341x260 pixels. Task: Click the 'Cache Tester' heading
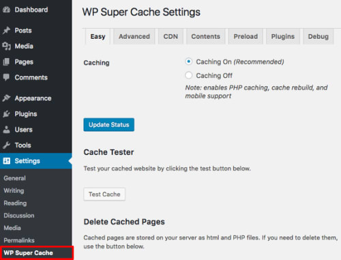[x=108, y=152]
